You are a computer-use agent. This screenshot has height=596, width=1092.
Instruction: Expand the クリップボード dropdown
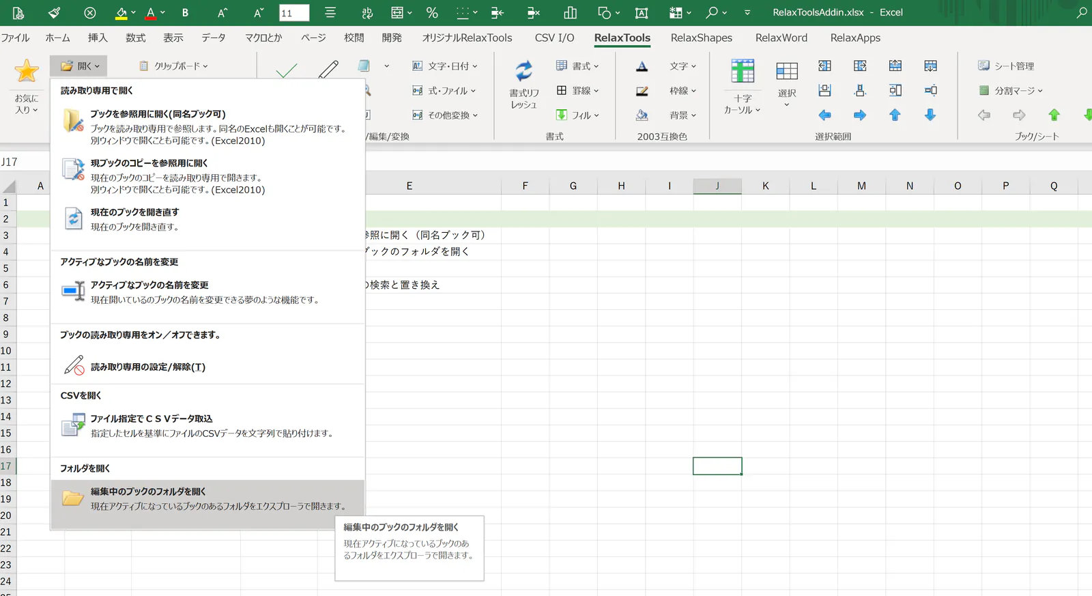pyautogui.click(x=174, y=66)
